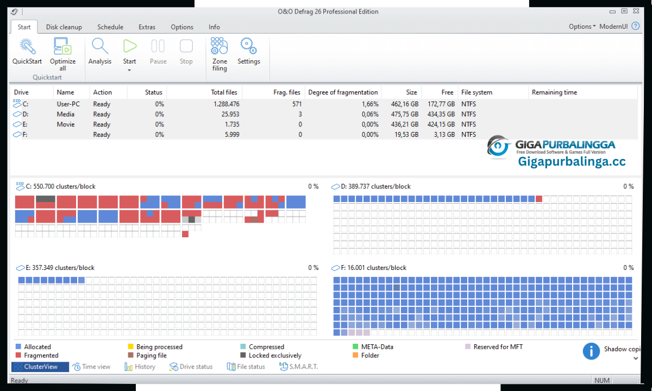The width and height of the screenshot is (652, 391).
Task: Click the Paging file legend swatch
Action: click(x=130, y=355)
